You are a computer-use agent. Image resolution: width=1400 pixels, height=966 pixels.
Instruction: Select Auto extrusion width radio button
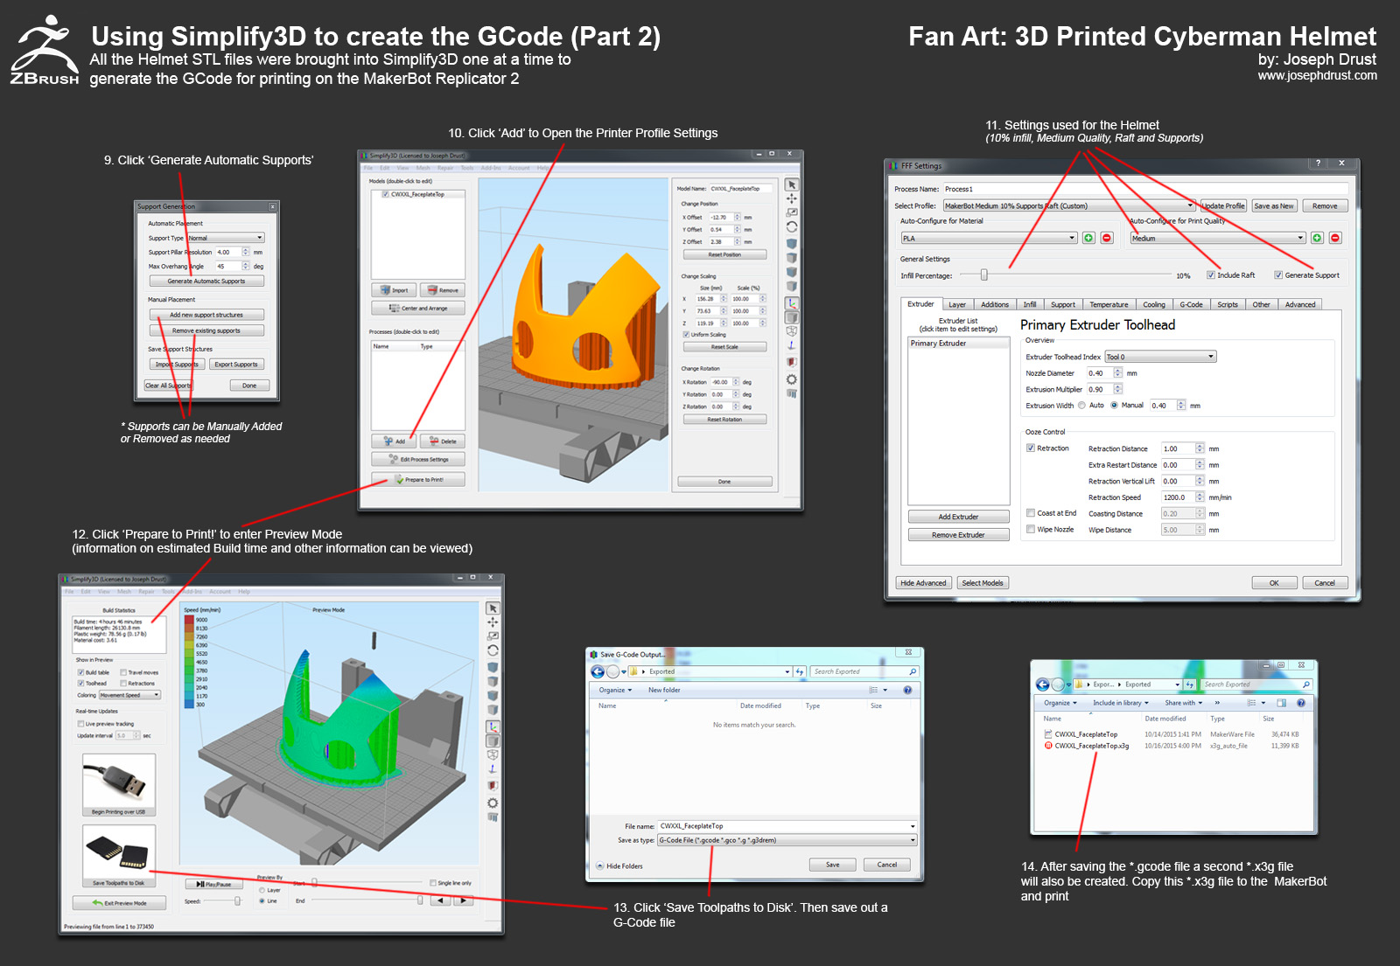[1082, 405]
